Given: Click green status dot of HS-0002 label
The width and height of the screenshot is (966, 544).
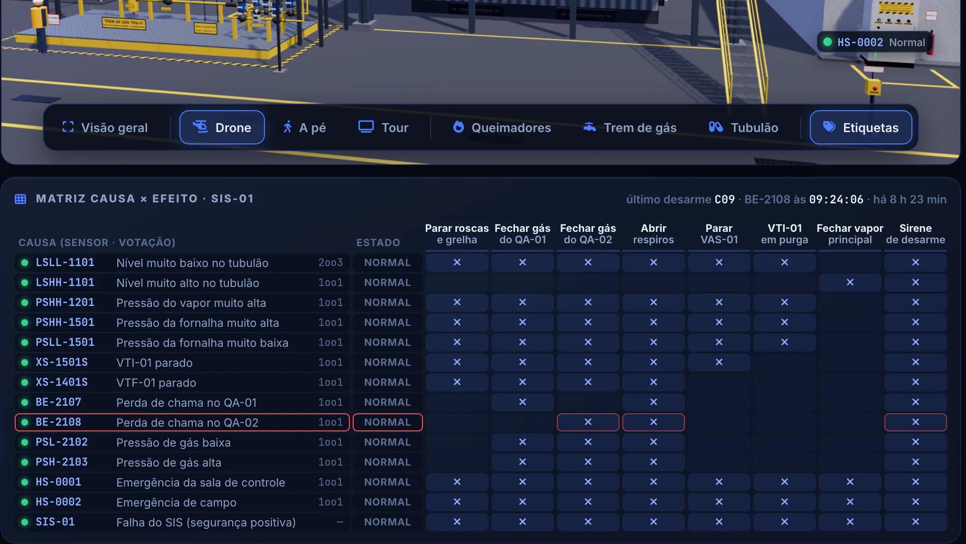Looking at the screenshot, I should click(827, 42).
